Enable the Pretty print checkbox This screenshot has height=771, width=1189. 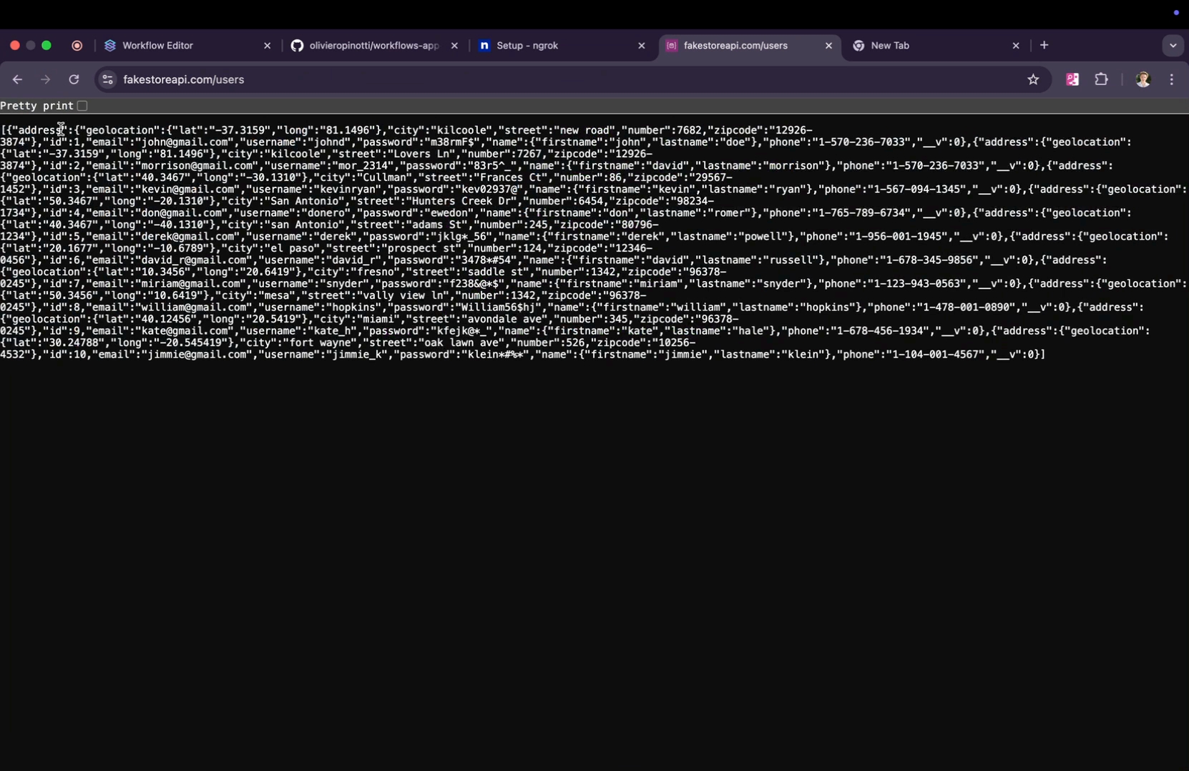tap(82, 106)
